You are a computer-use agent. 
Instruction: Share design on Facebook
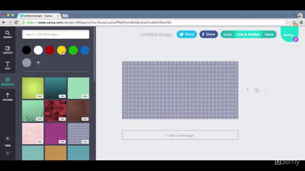[x=209, y=34]
